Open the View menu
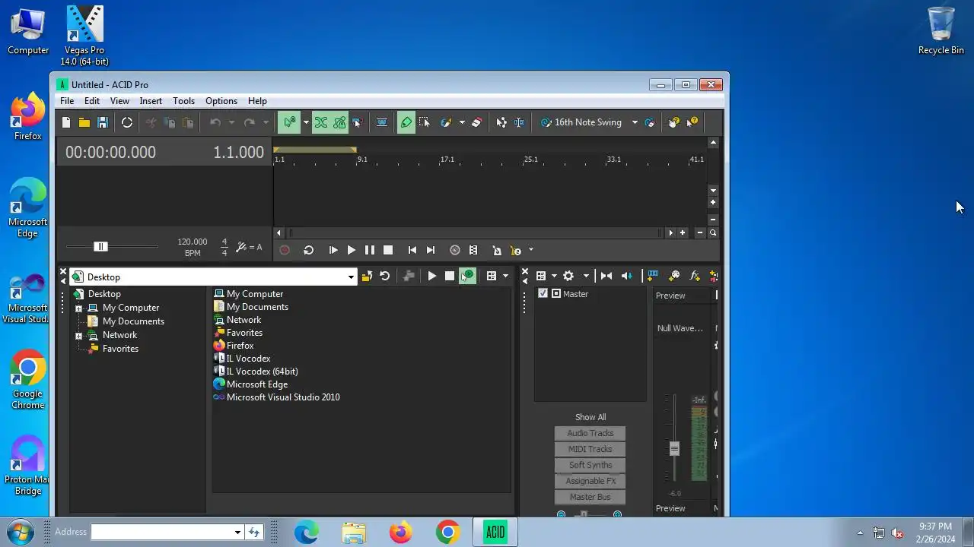Image resolution: width=974 pixels, height=547 pixels. [119, 101]
